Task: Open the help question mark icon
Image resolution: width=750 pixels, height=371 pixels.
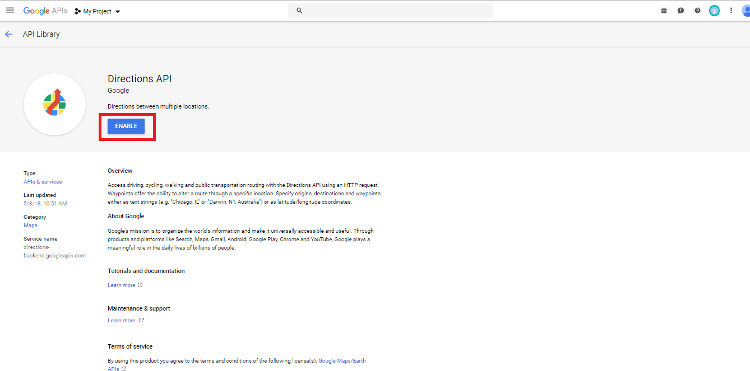Action: pos(697,11)
